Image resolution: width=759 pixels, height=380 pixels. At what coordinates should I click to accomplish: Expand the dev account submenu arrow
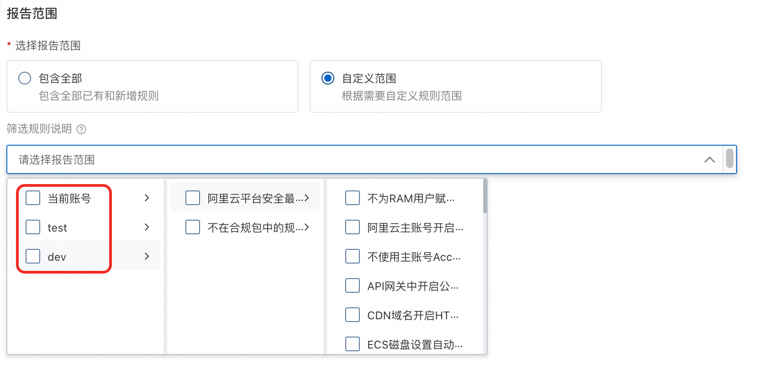[x=147, y=256]
